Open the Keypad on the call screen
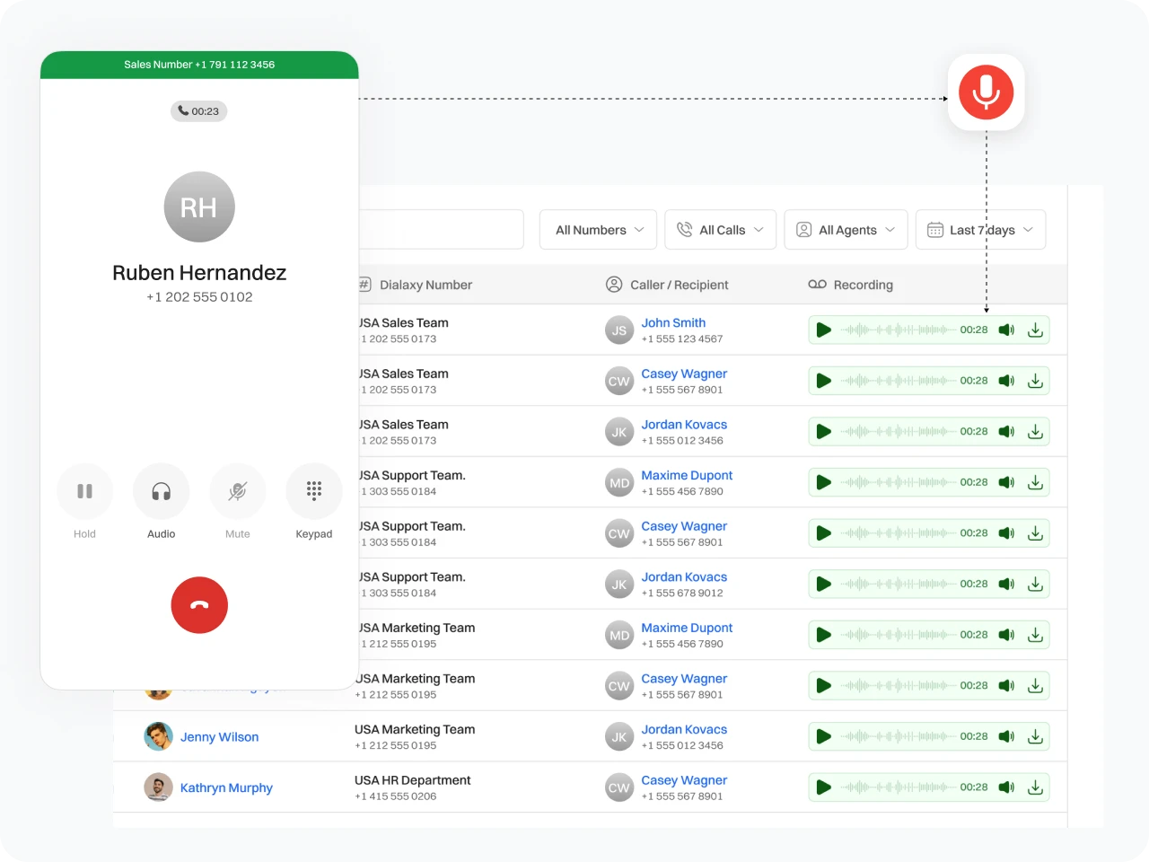 click(313, 491)
